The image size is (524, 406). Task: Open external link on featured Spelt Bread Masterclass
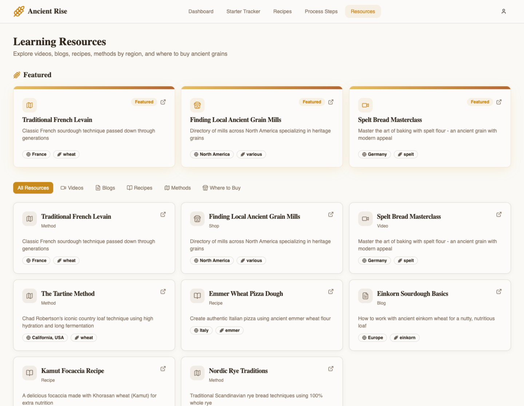pyautogui.click(x=499, y=102)
